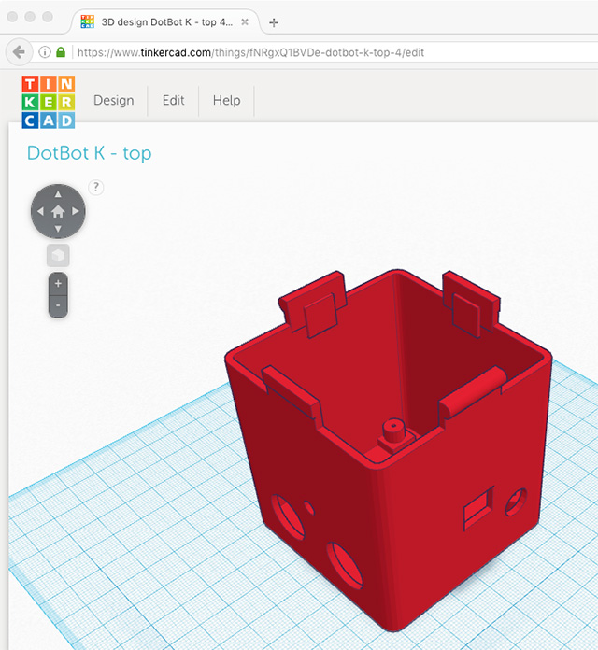
Task: Open the navigation help question mark
Action: pos(95,187)
